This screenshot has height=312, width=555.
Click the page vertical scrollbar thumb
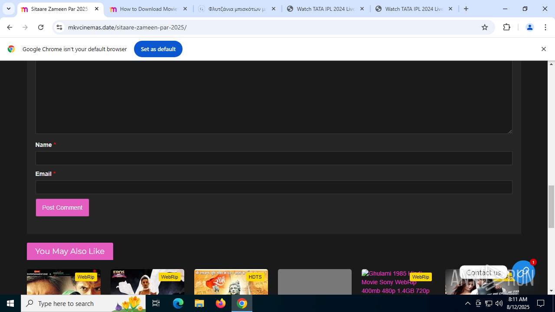552,206
